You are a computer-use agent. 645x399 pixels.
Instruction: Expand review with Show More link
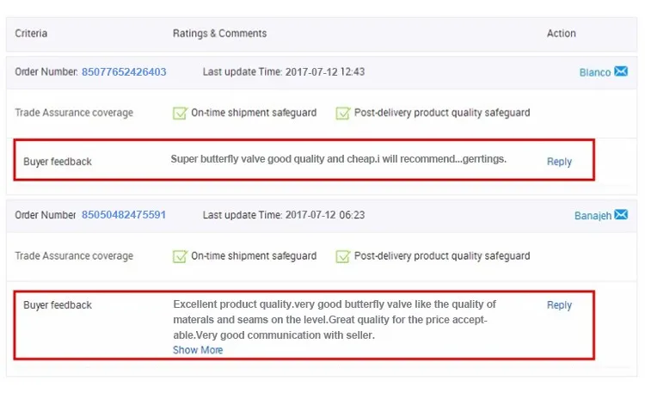tap(198, 350)
